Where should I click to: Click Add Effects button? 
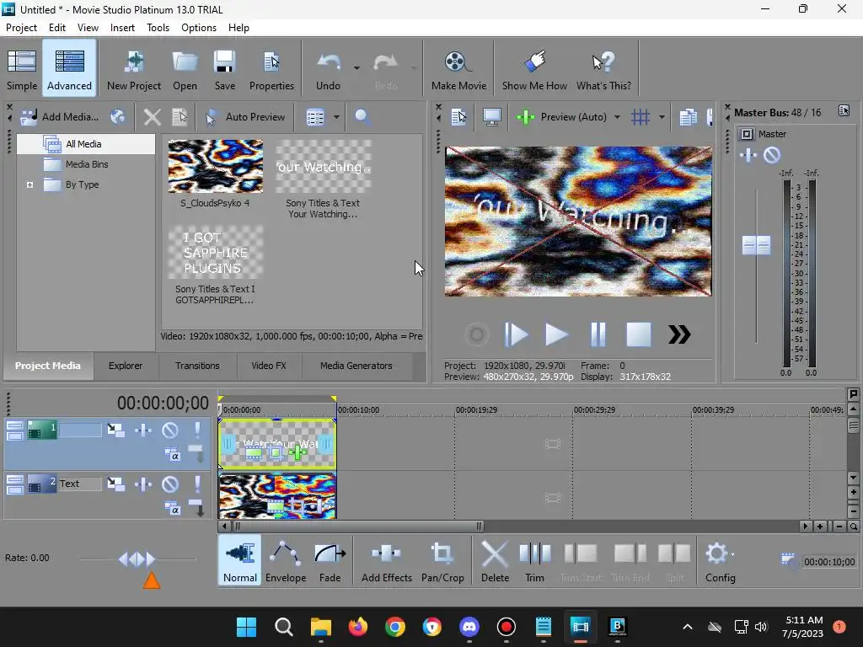click(386, 561)
